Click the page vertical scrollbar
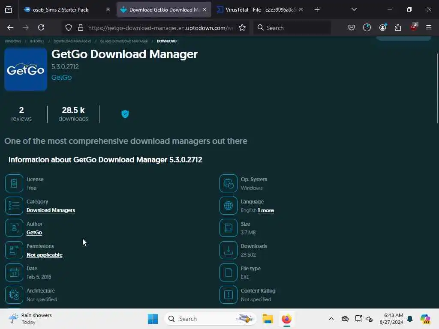The height and width of the screenshot is (329, 439). pyautogui.click(x=437, y=88)
